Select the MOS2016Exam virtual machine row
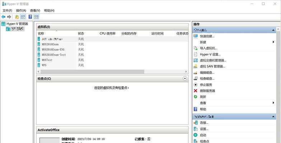 tap(112, 44)
